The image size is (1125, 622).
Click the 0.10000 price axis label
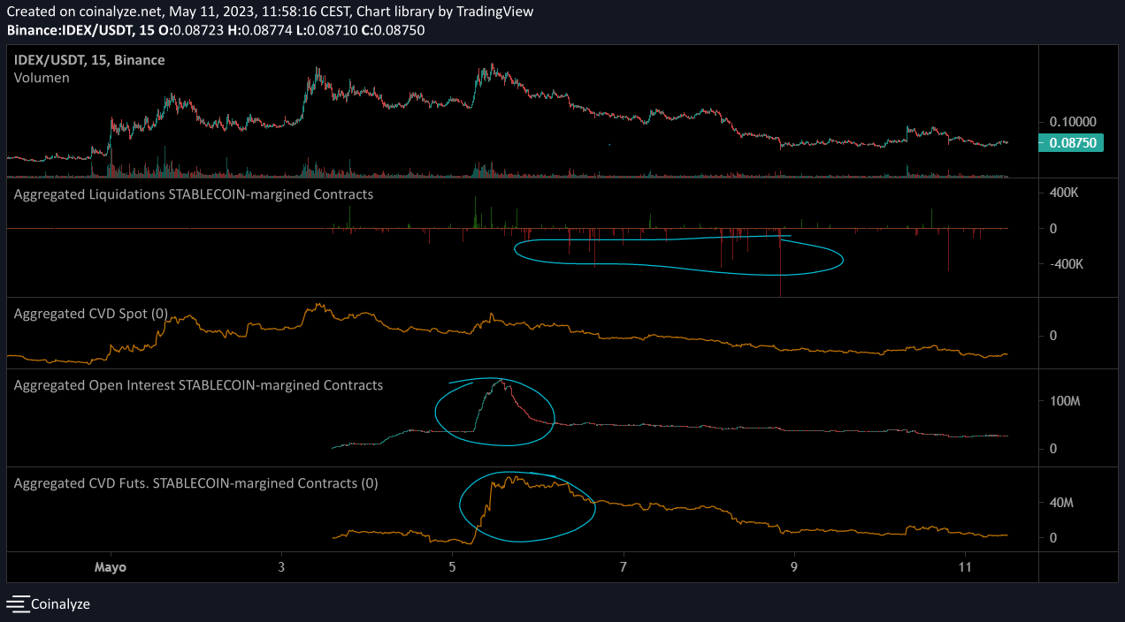1072,121
